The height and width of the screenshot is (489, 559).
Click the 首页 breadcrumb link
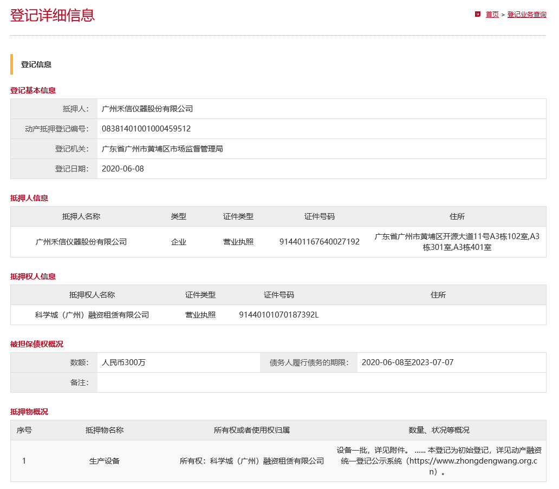pos(492,15)
